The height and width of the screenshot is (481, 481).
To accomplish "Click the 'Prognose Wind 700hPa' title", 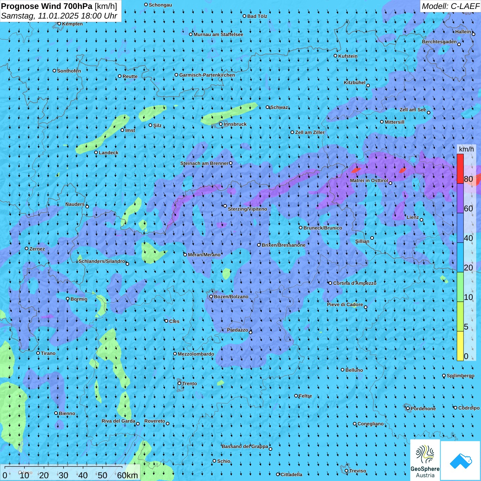I will click(x=47, y=6).
